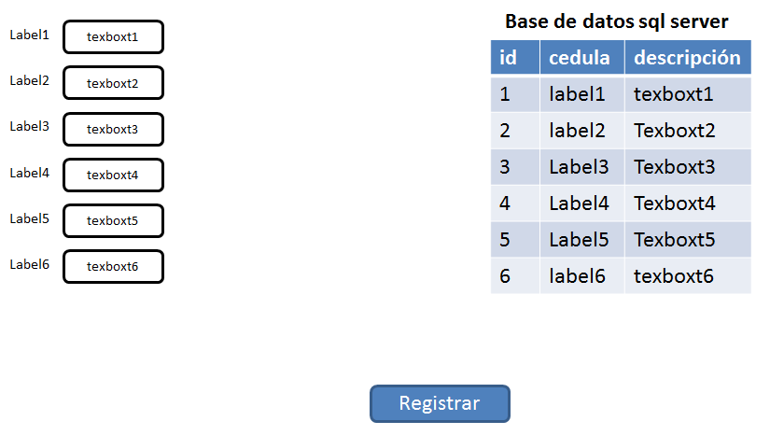Click inside the texboxt3 field
Screen dimensions: 784x435
tap(114, 130)
